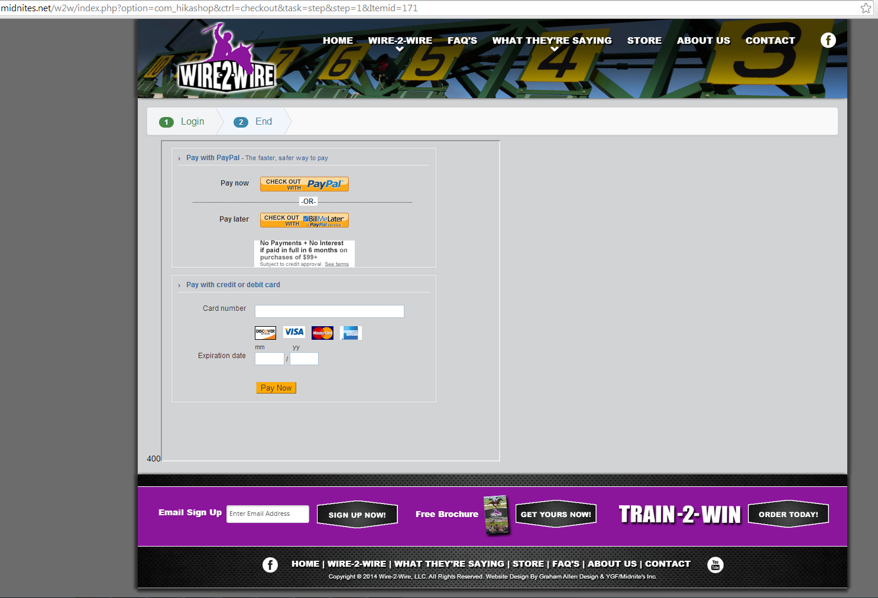Viewport: 878px width, 598px height.
Task: Expand the What They're Saying chevron
Action: tap(555, 50)
